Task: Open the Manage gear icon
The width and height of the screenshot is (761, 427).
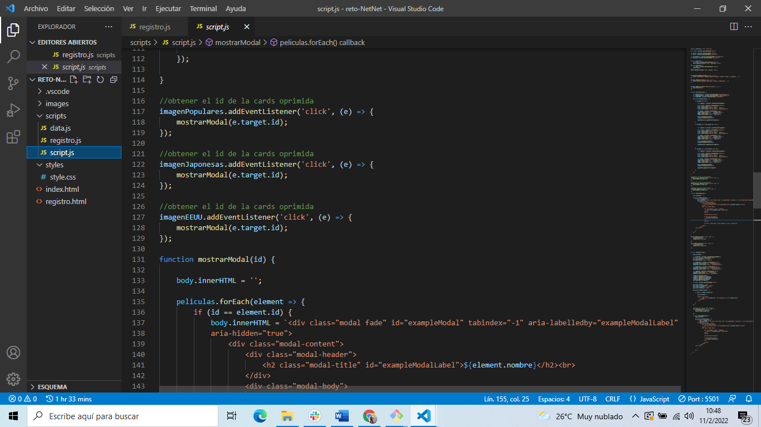Action: pyautogui.click(x=13, y=379)
